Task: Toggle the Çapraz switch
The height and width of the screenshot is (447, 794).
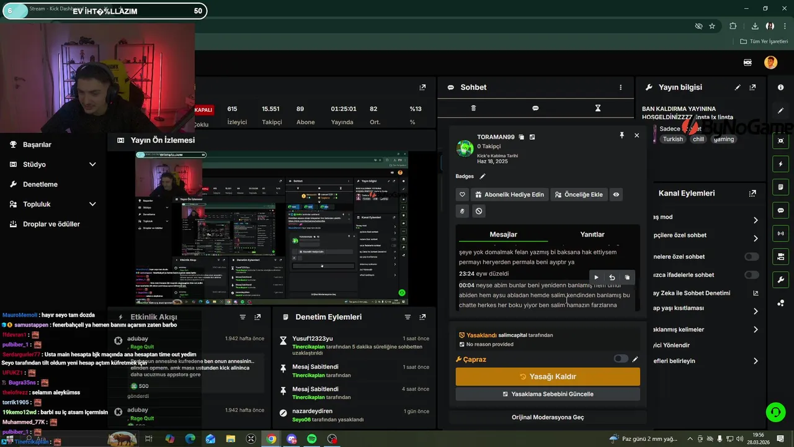Action: click(620, 359)
